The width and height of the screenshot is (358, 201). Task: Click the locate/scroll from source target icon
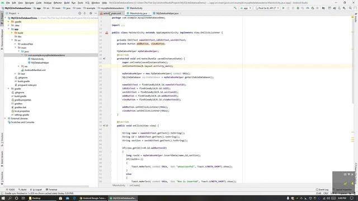pyautogui.click(x=79, y=13)
